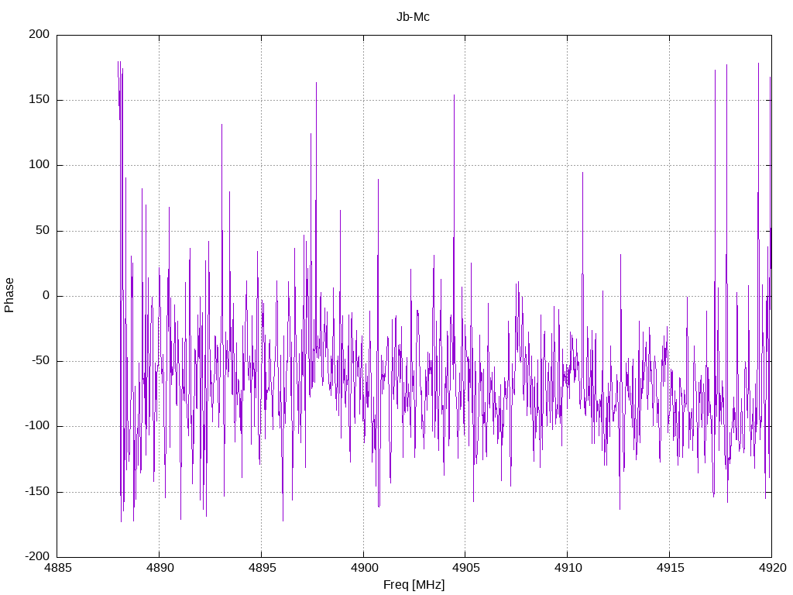Click the x-axis tick label '4920'
The width and height of the screenshot is (793, 595).
coord(772,568)
